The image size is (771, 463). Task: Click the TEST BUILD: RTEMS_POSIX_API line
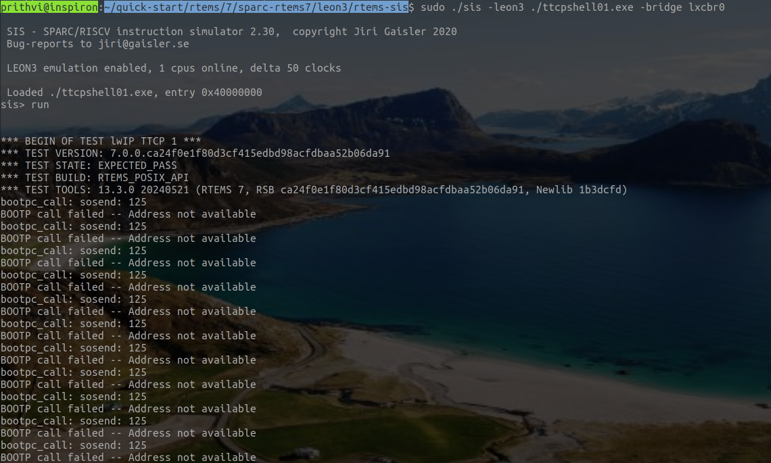point(95,178)
